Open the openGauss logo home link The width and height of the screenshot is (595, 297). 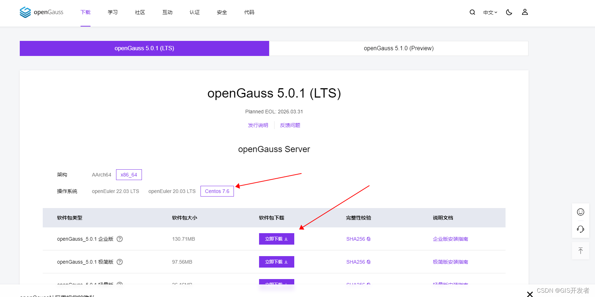(x=41, y=12)
